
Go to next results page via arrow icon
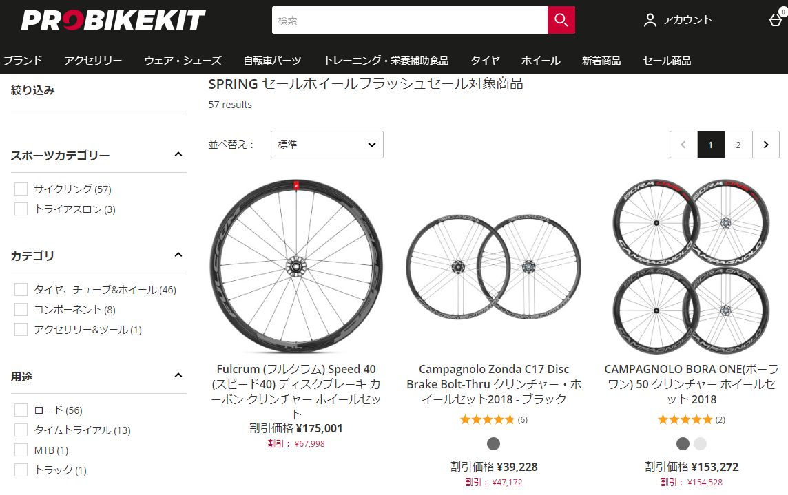tap(766, 145)
